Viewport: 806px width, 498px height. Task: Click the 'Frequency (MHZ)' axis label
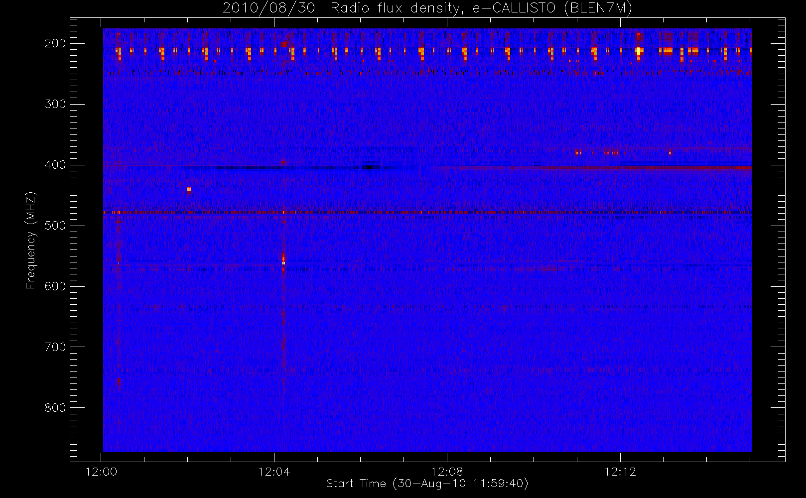click(x=31, y=240)
